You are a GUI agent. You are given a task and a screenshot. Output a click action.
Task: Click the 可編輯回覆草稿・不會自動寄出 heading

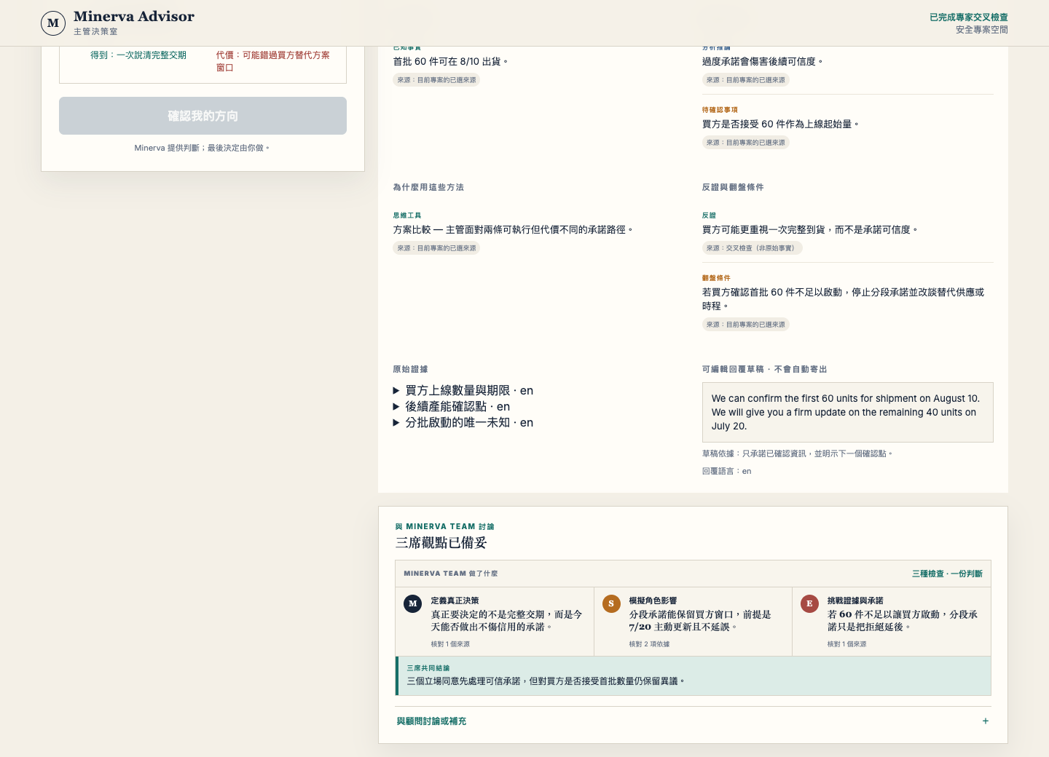764,370
